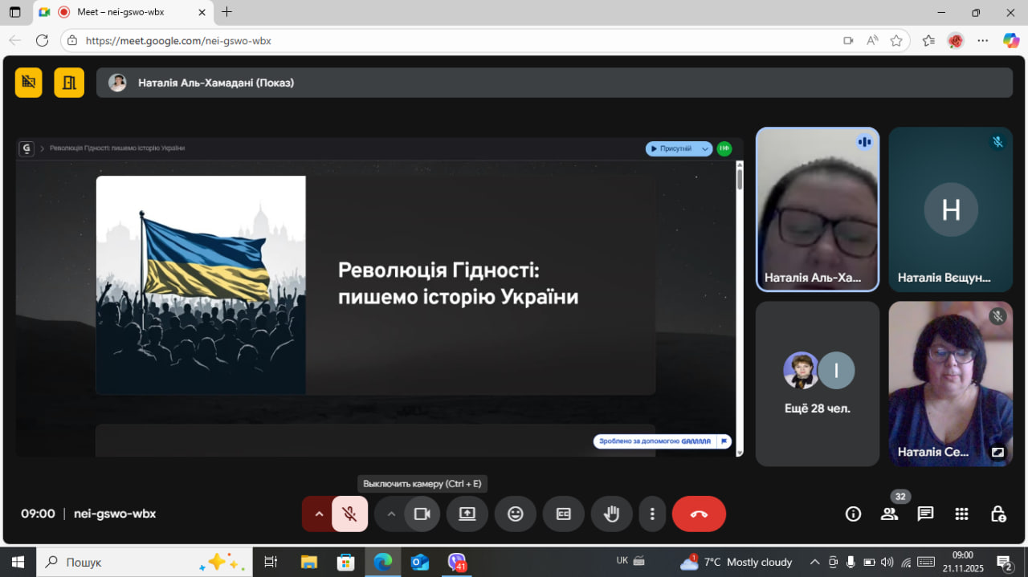Show the participants list icon
Image resolution: width=1028 pixels, height=577 pixels.
pyautogui.click(x=889, y=514)
